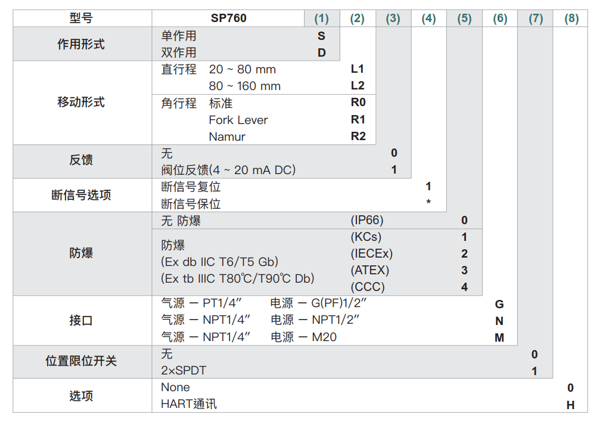Select the HART通讯 option
The image size is (615, 424).
click(x=189, y=404)
